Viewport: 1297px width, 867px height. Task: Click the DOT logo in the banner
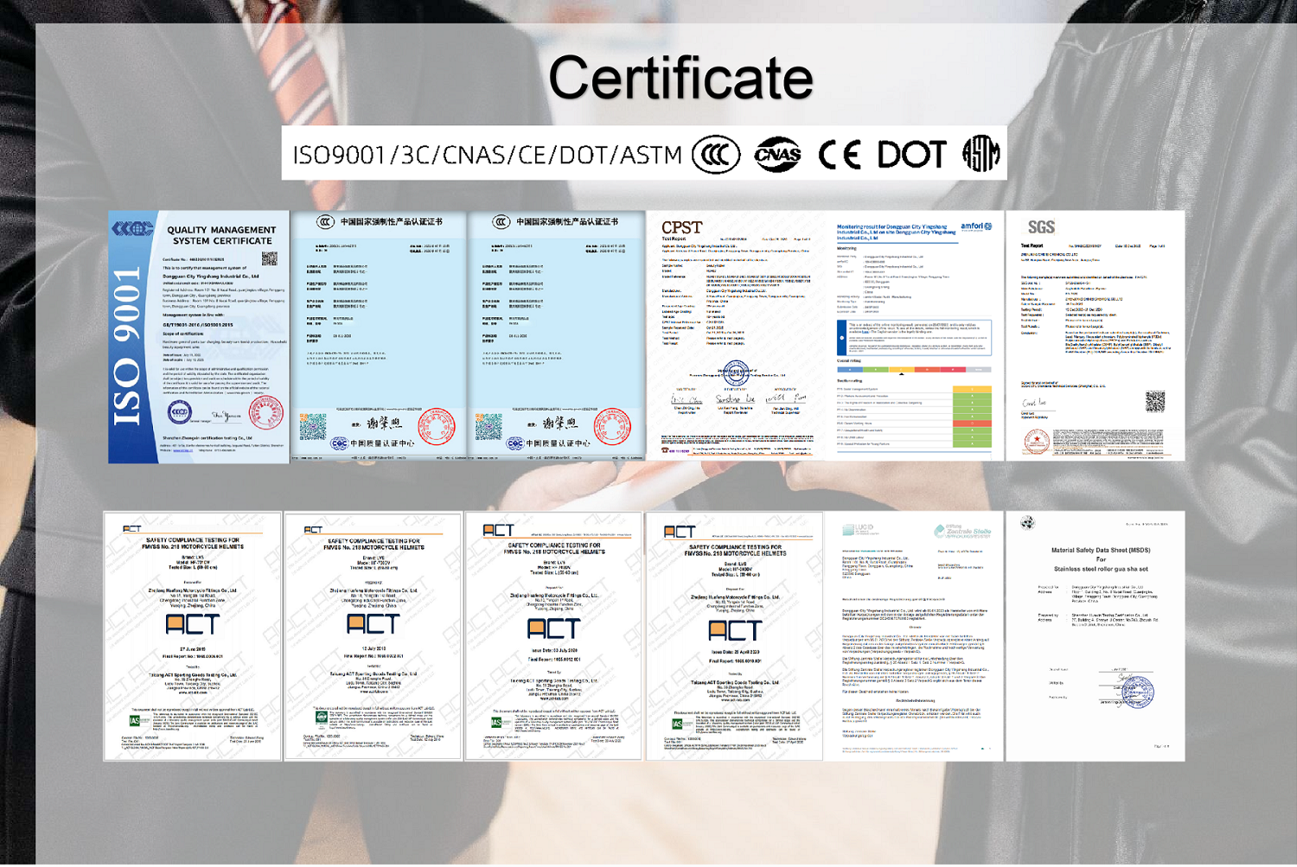point(911,155)
